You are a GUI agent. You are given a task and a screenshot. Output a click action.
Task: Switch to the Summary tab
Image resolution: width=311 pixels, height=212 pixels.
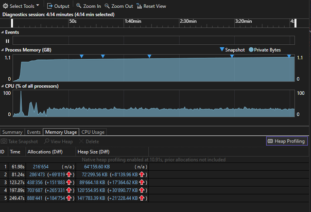[12, 132]
